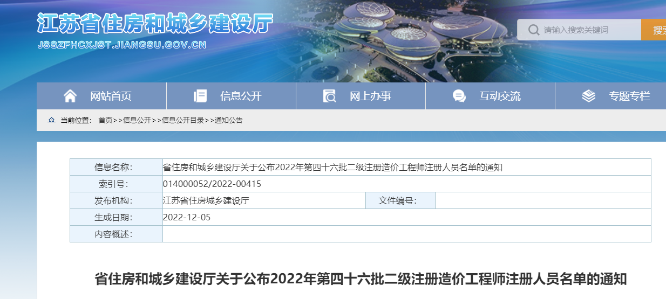Click the magnifier icon in the search box
Image resolution: width=666 pixels, height=299 pixels.
[533, 30]
